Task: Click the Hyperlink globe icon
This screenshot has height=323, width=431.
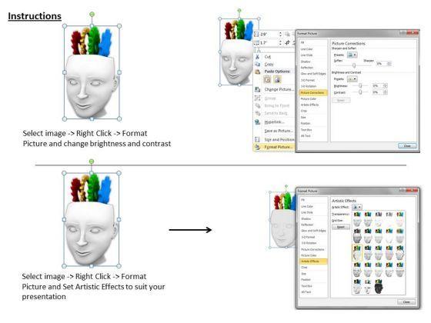Action: (x=258, y=122)
